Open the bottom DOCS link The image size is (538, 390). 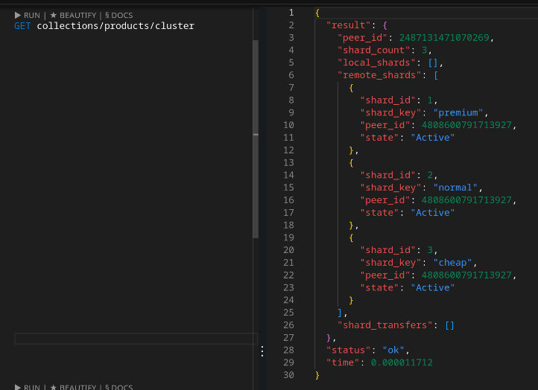pyautogui.click(x=118, y=387)
